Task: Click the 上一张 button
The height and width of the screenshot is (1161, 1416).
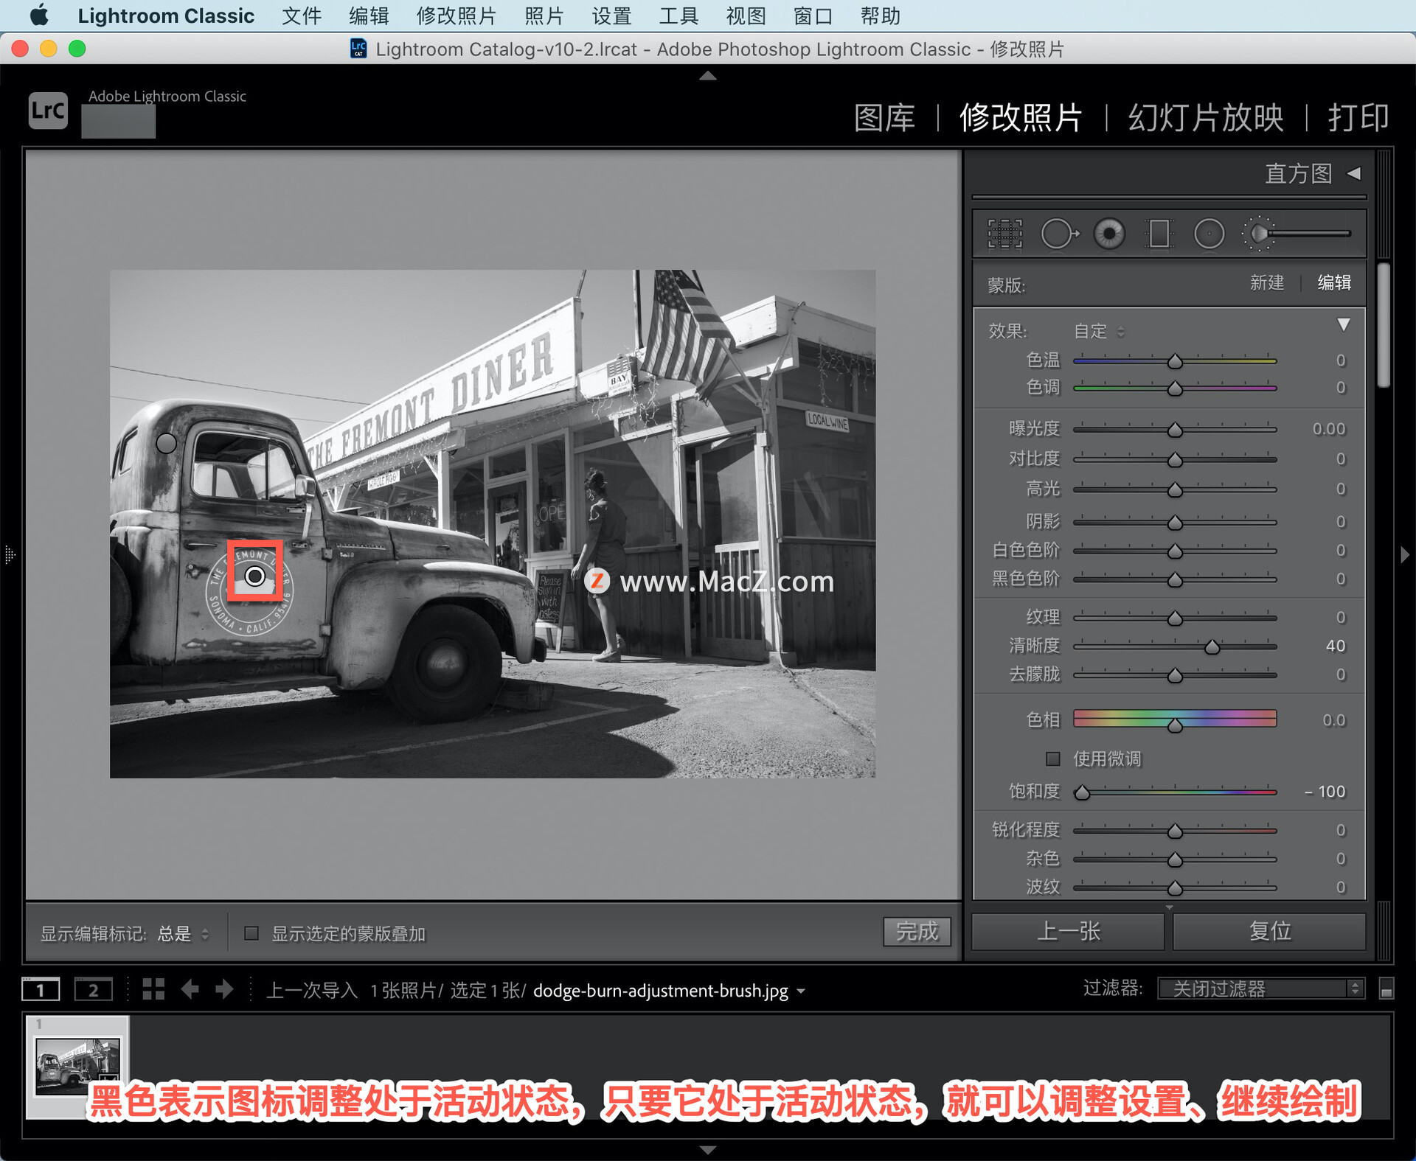Action: [x=1068, y=931]
